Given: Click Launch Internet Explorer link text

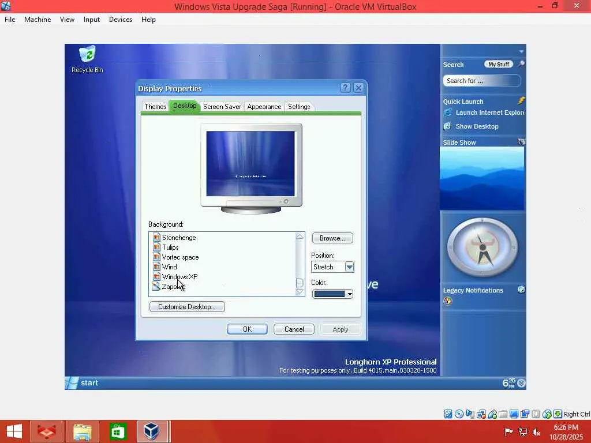Looking at the screenshot, I should point(489,112).
